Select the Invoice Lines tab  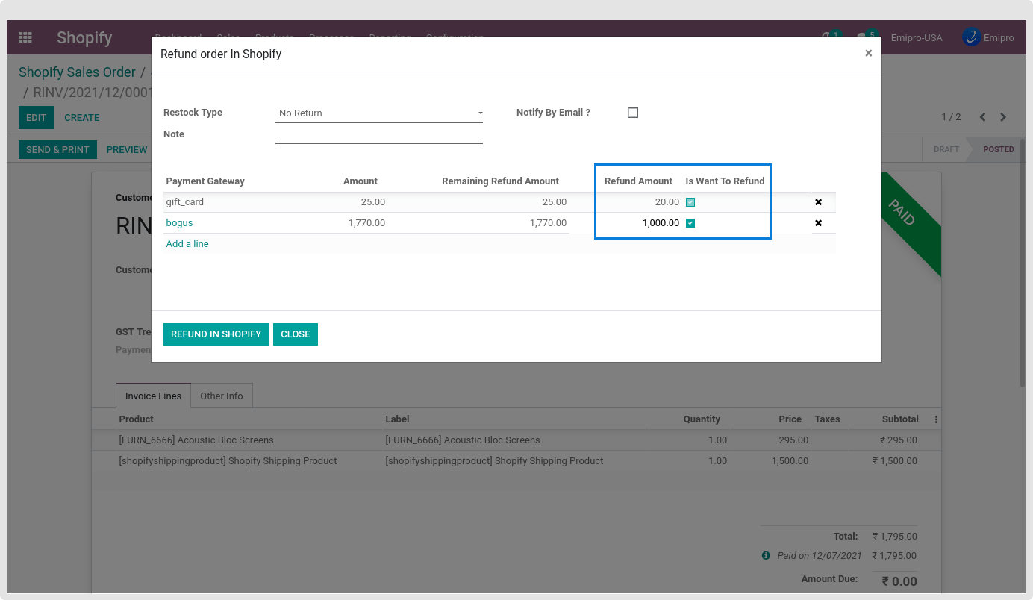153,396
